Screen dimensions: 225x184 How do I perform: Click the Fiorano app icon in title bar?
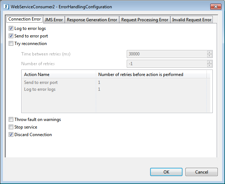tap(6, 6)
